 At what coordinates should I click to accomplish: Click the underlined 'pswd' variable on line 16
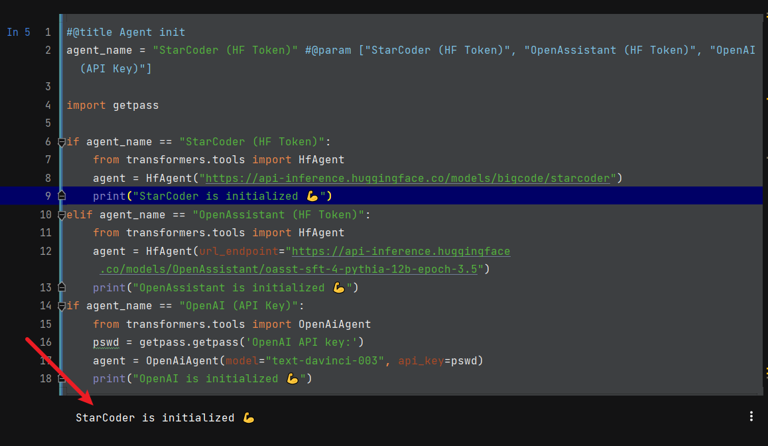(106, 342)
